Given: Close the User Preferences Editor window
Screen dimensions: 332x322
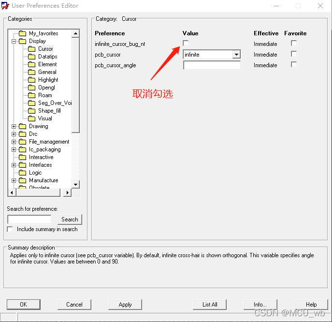Looking at the screenshot, I should [x=320, y=6].
